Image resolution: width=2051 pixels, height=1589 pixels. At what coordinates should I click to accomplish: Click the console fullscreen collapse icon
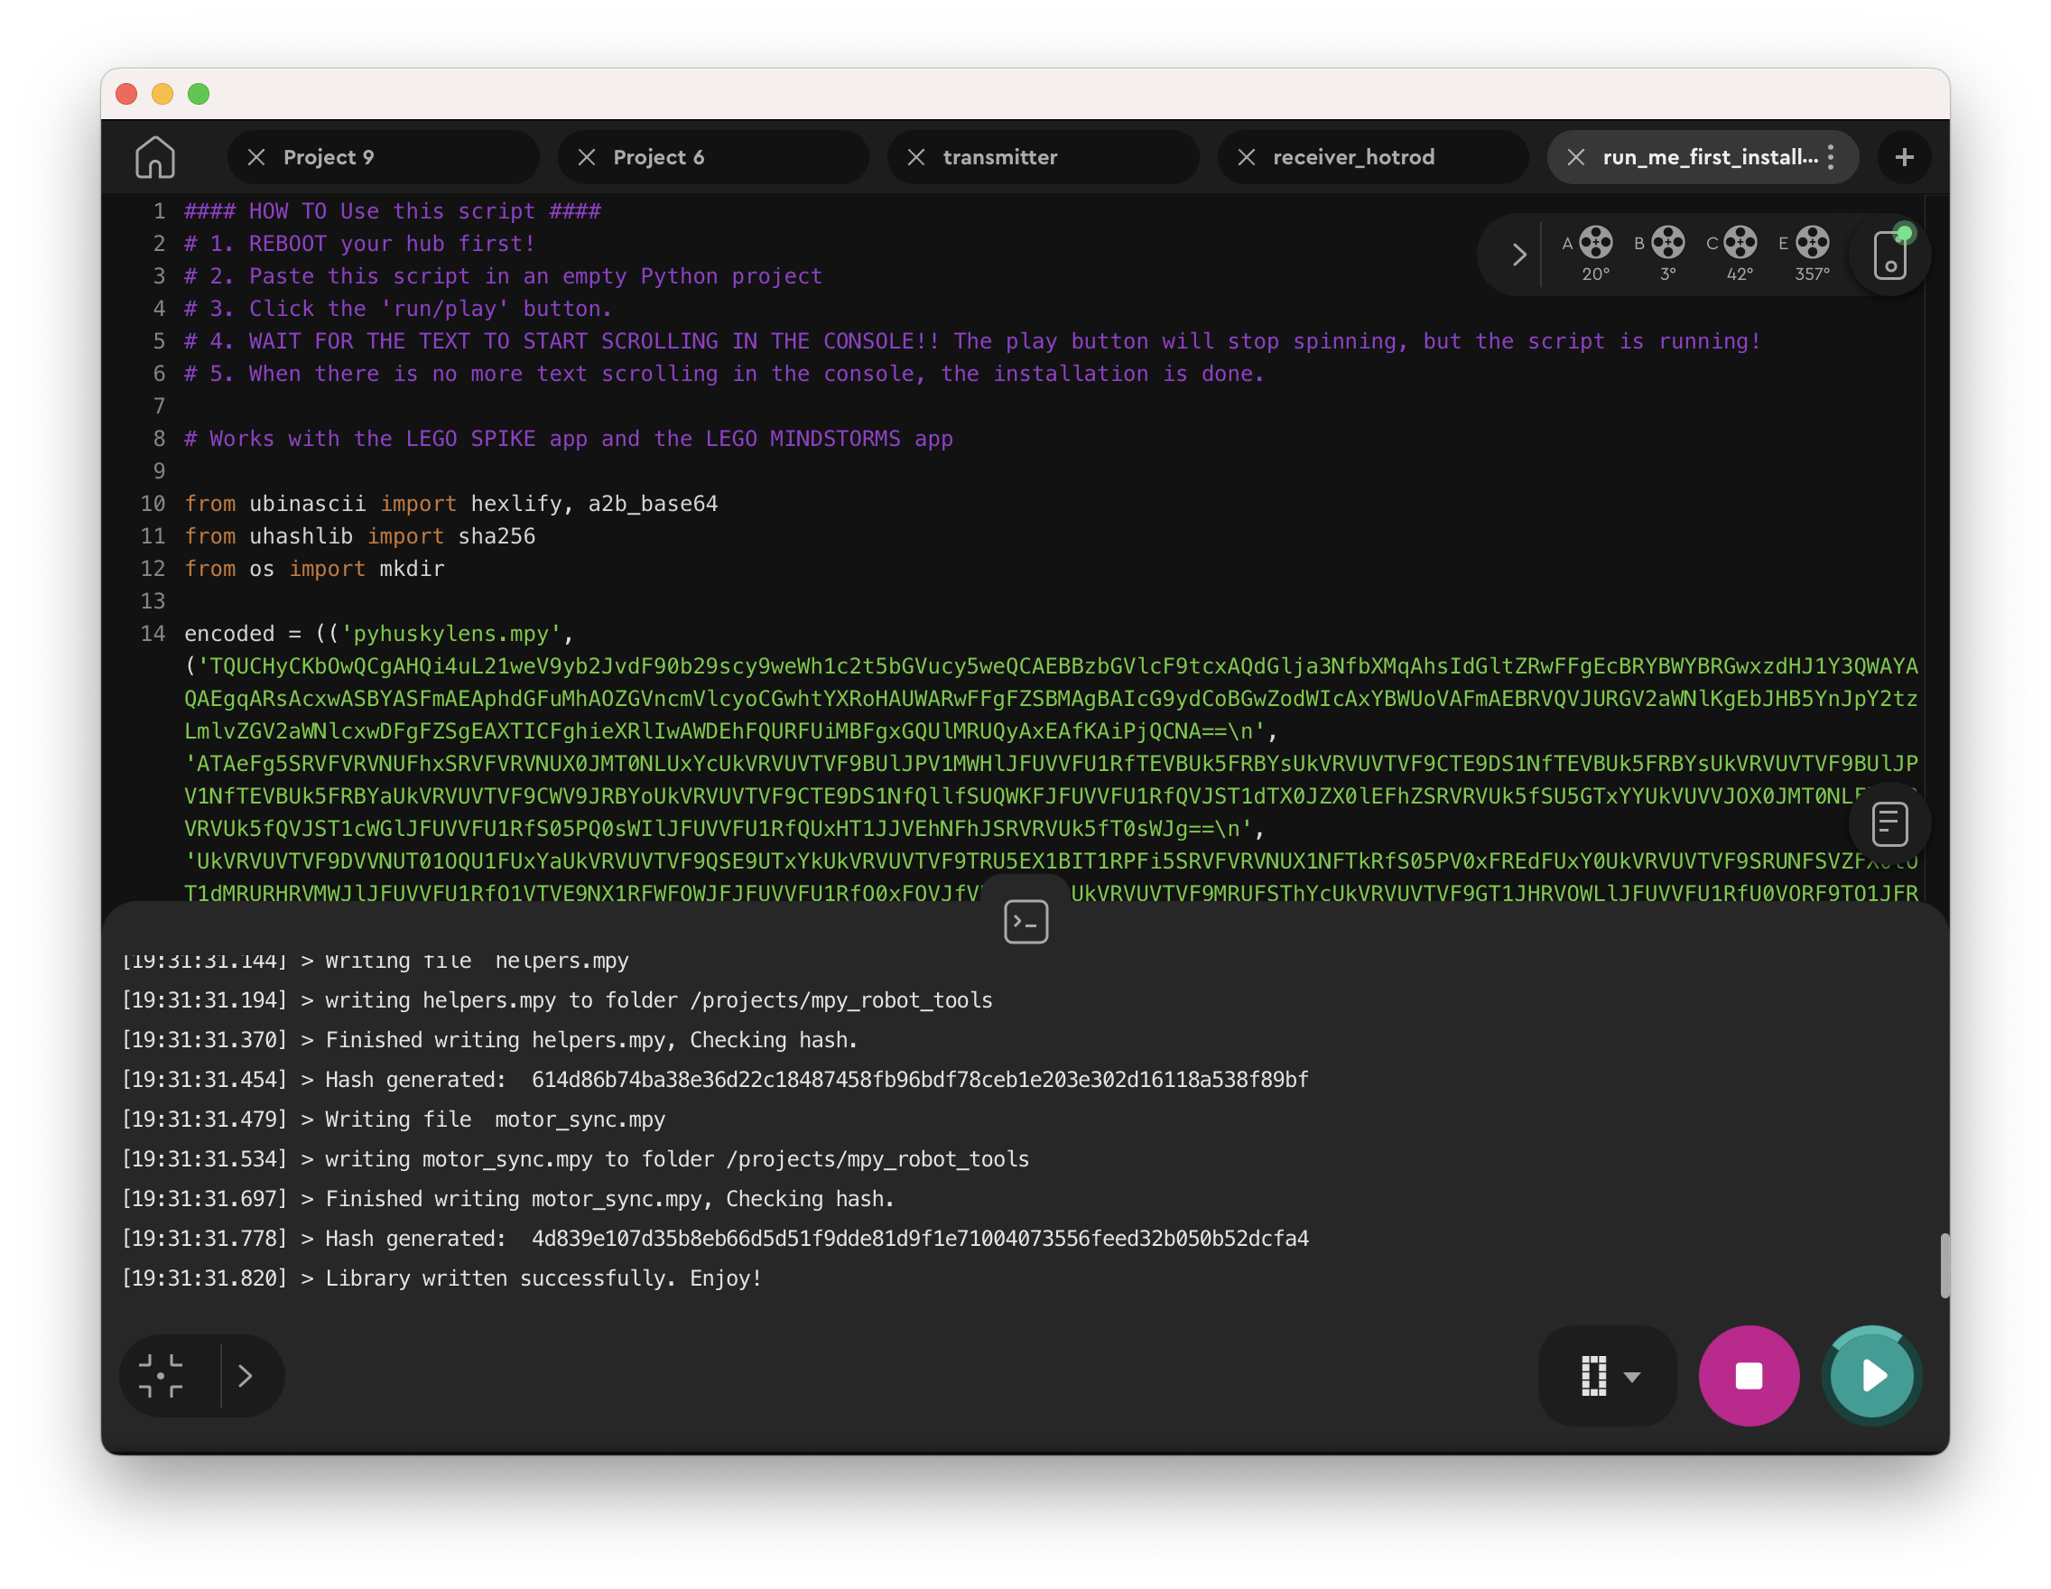point(161,1376)
